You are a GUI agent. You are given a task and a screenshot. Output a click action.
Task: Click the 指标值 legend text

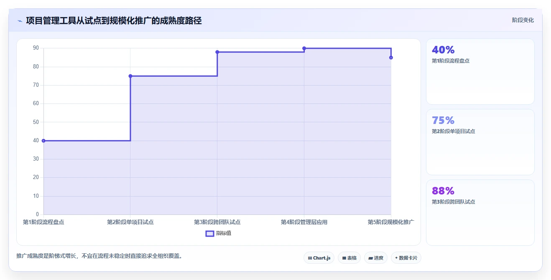(x=224, y=233)
